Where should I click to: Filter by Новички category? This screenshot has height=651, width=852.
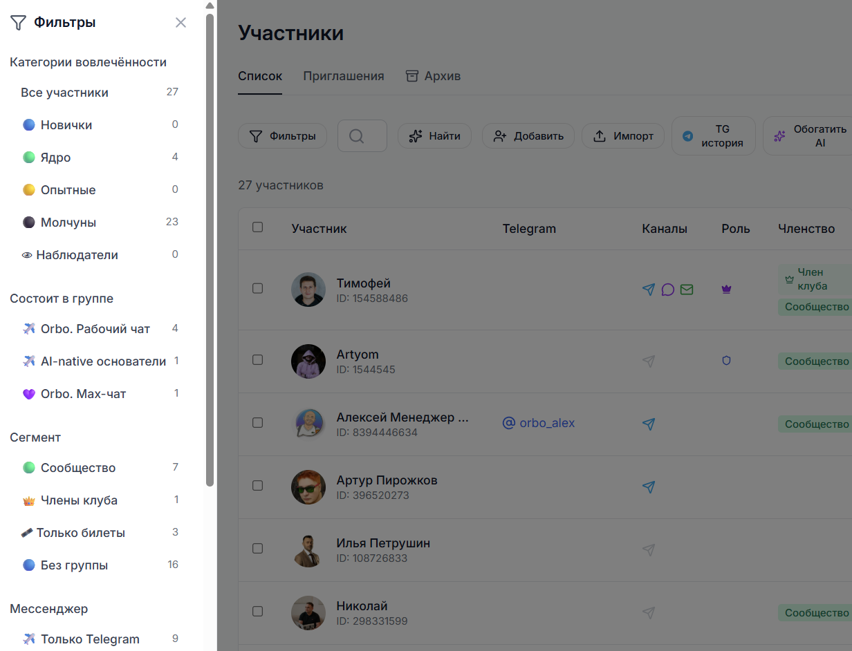coord(100,125)
